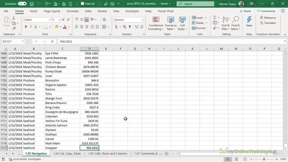
Task: Open Conditional Formatting menu
Action: tap(156, 23)
